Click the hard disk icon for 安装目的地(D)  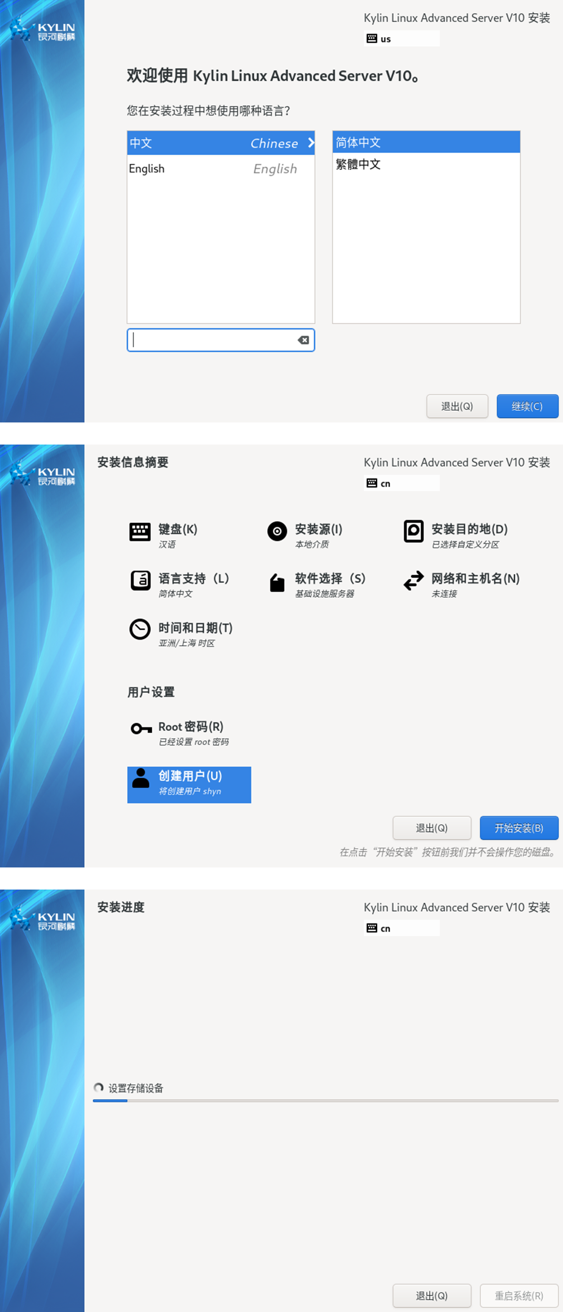[x=413, y=531]
